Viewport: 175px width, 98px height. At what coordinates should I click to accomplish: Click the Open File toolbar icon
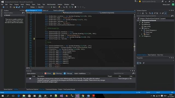click(x=14, y=7)
